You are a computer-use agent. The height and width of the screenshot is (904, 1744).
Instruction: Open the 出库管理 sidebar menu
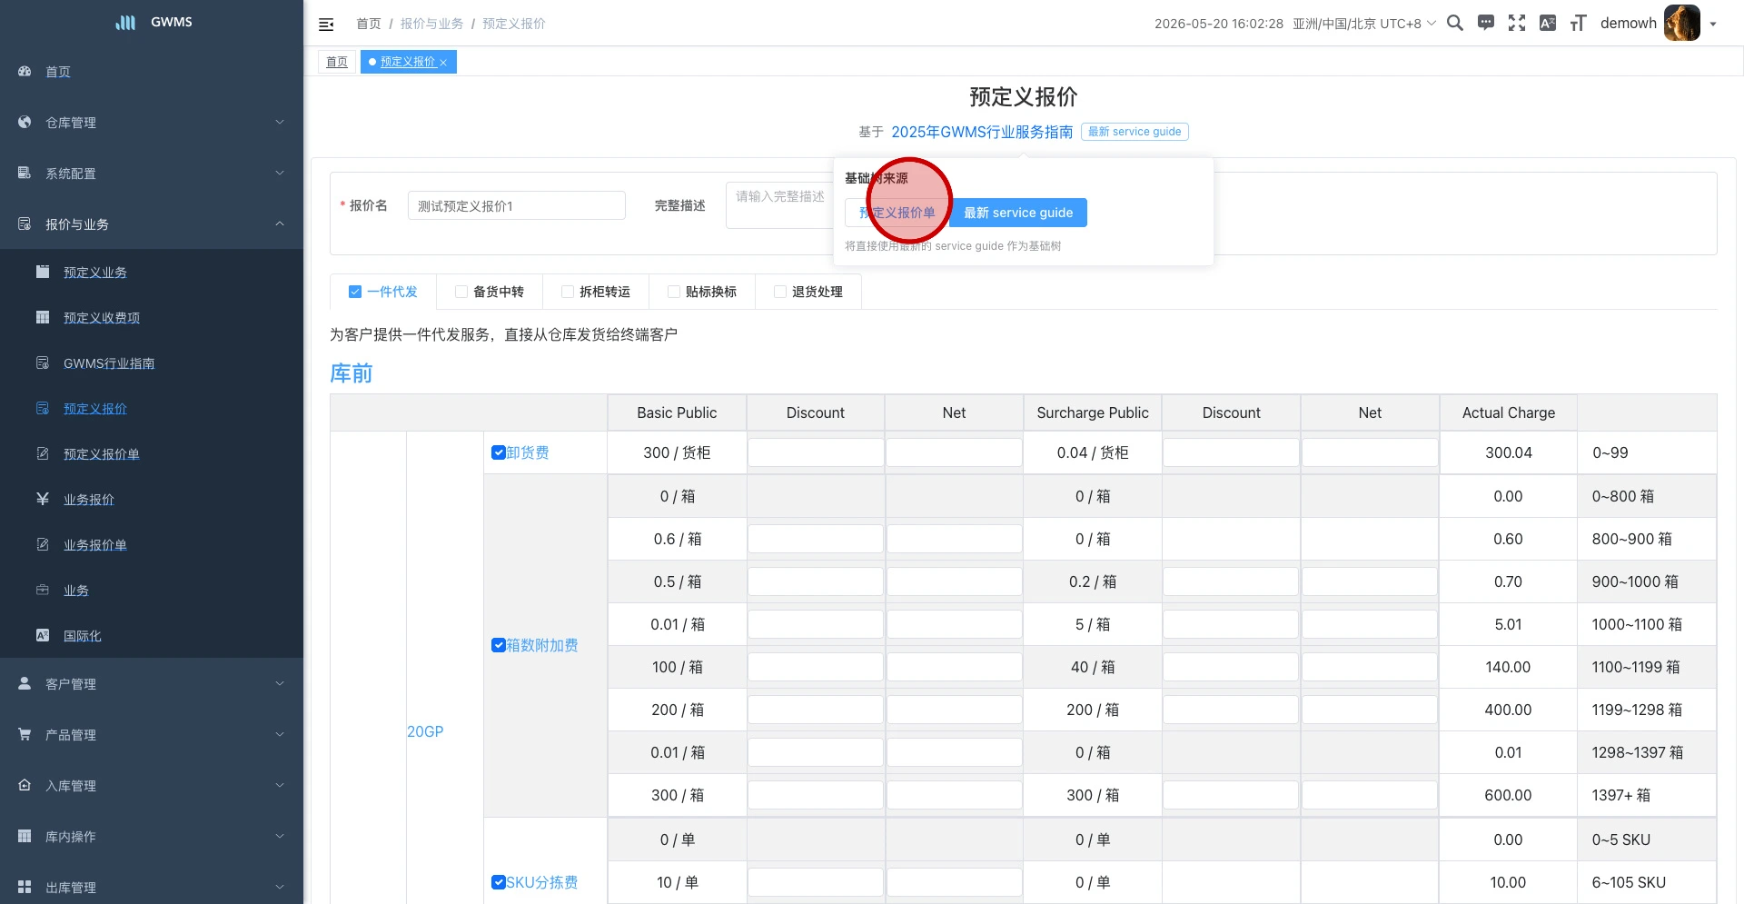click(152, 887)
